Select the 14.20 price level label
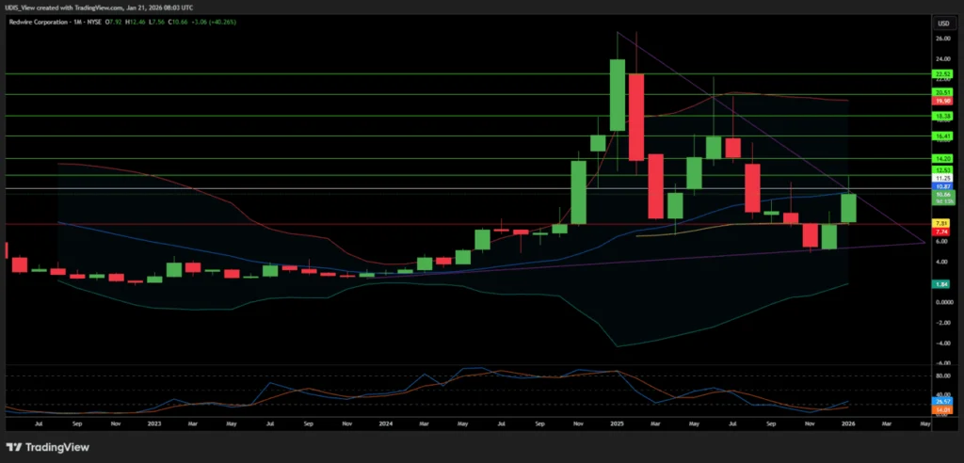This screenshot has height=463, width=964. click(942, 158)
